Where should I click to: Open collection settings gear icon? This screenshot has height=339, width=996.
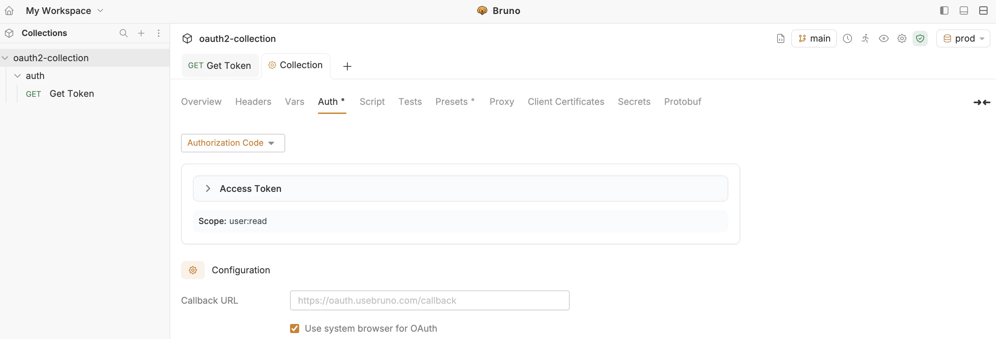902,38
